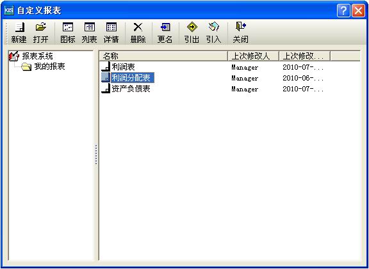
Task: Import report with 引入 icon
Action: tap(214, 27)
